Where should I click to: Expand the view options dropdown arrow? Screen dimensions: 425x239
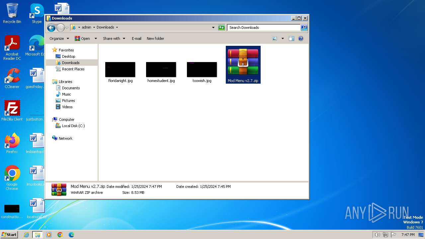283,39
